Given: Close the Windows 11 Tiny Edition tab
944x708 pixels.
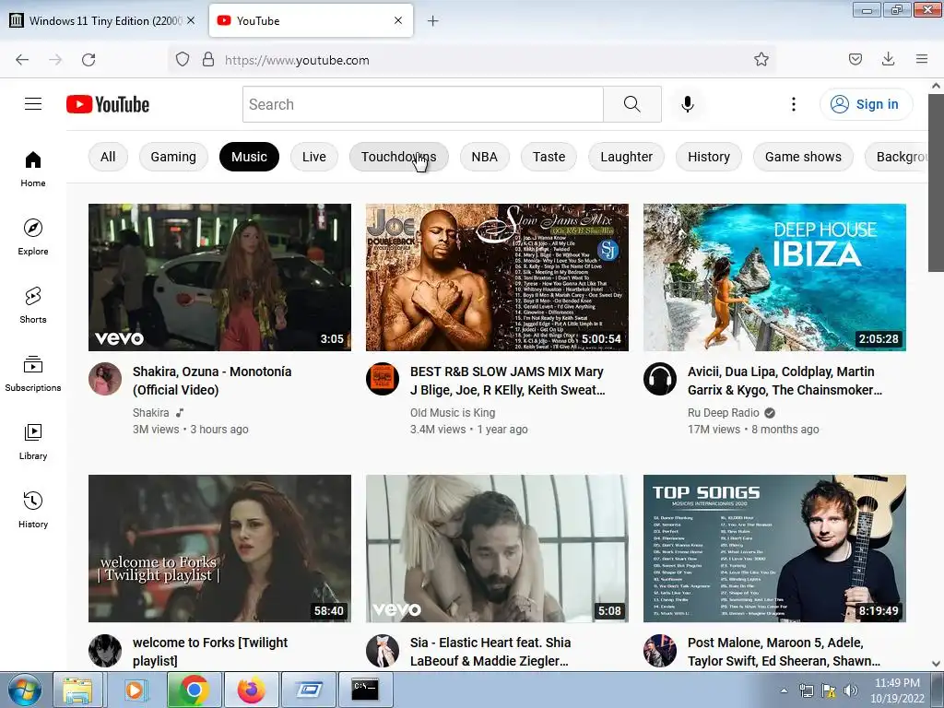Looking at the screenshot, I should [191, 20].
